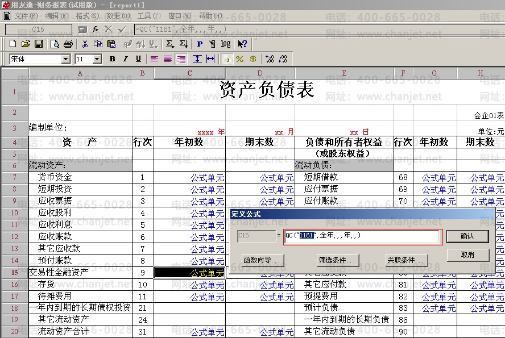Click the Save file toolbar icon
Viewport: 505px width, 338px height.
coord(39,44)
